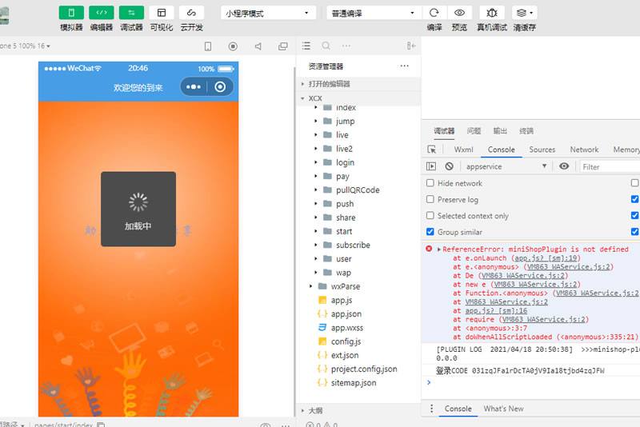Open the config.js file
The width and height of the screenshot is (640, 427).
point(346,341)
